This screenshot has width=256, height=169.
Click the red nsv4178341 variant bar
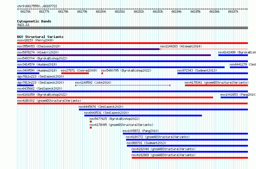[x=217, y=85]
